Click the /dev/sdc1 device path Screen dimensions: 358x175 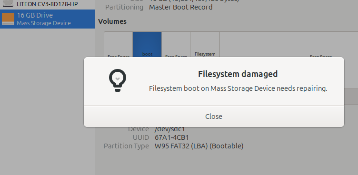tap(169, 129)
